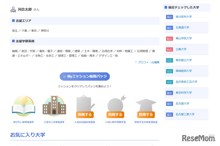Open 名古屋工業大学 entry
The width and height of the screenshot is (220, 146).
(x=185, y=114)
